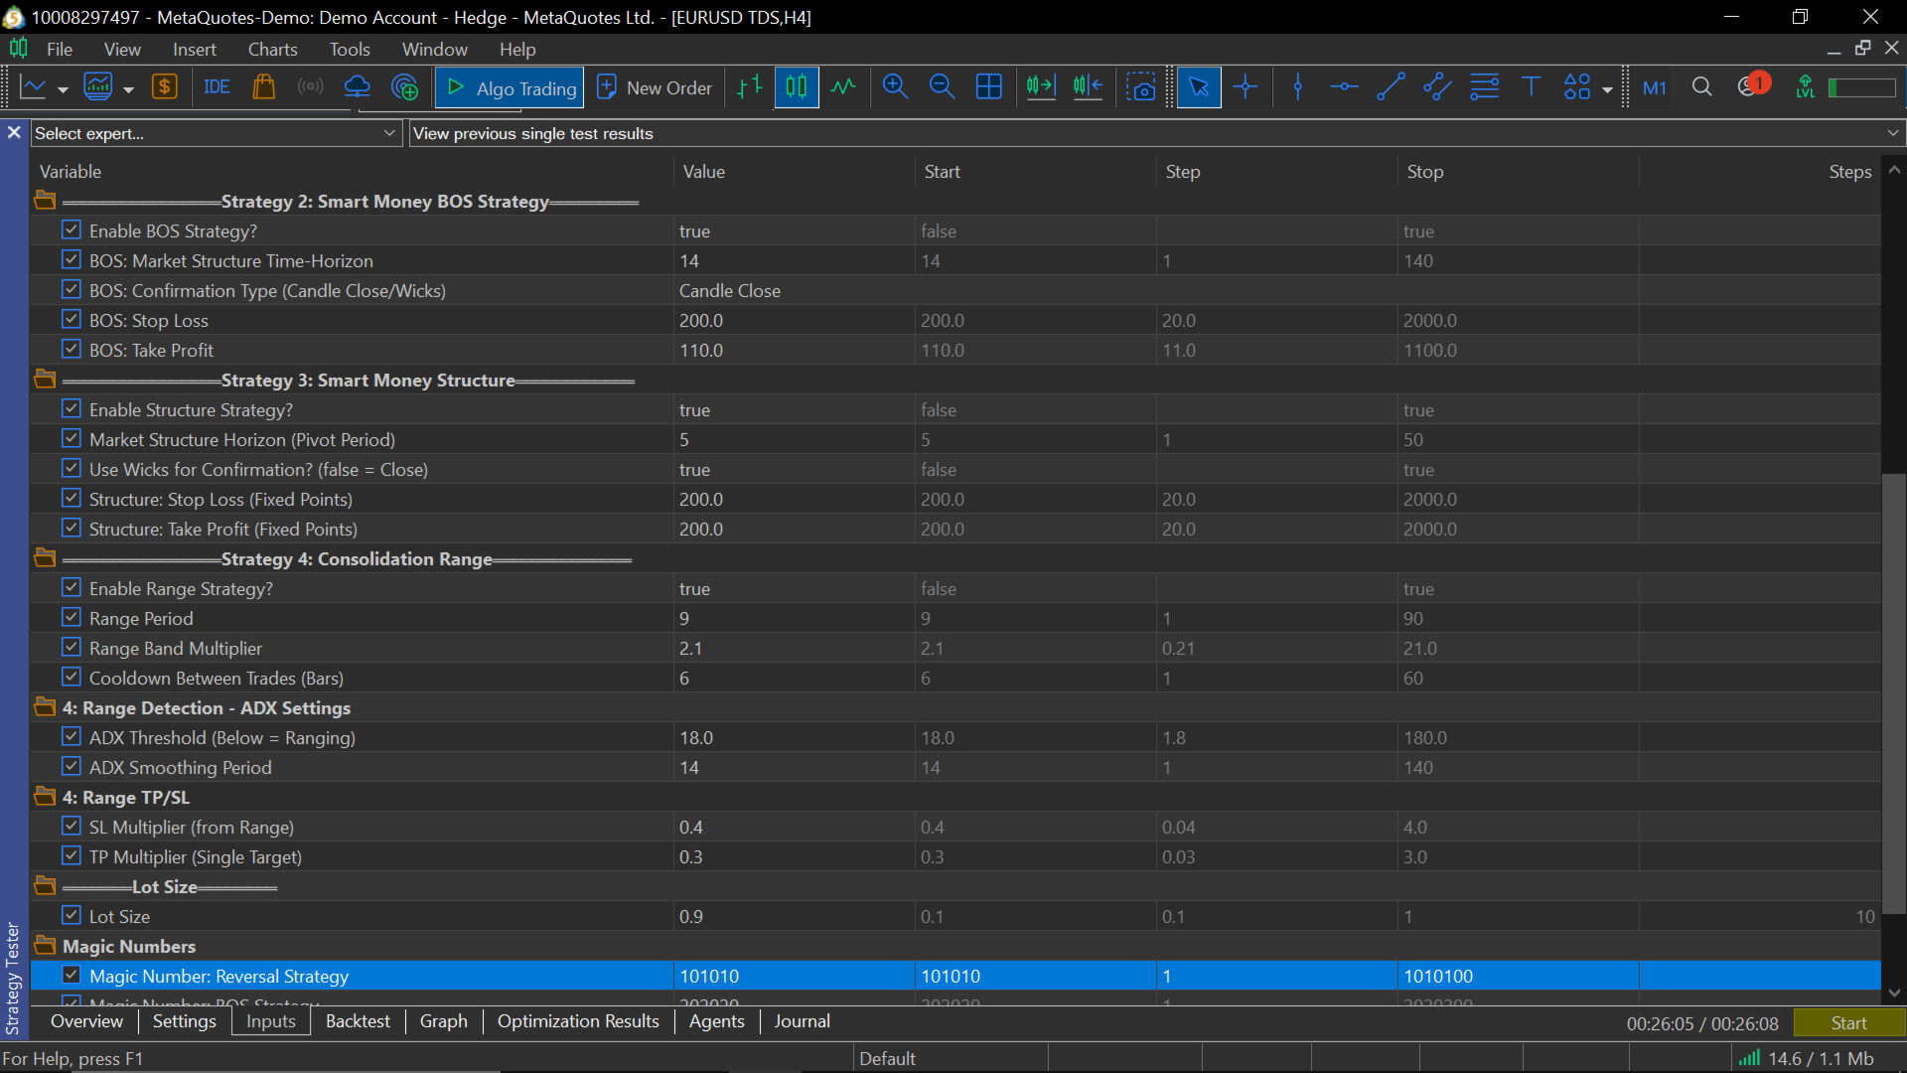Open the Charts menu
1907x1073 pixels.
272,49
